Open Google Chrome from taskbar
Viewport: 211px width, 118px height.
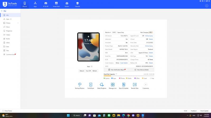[x=128, y=115]
